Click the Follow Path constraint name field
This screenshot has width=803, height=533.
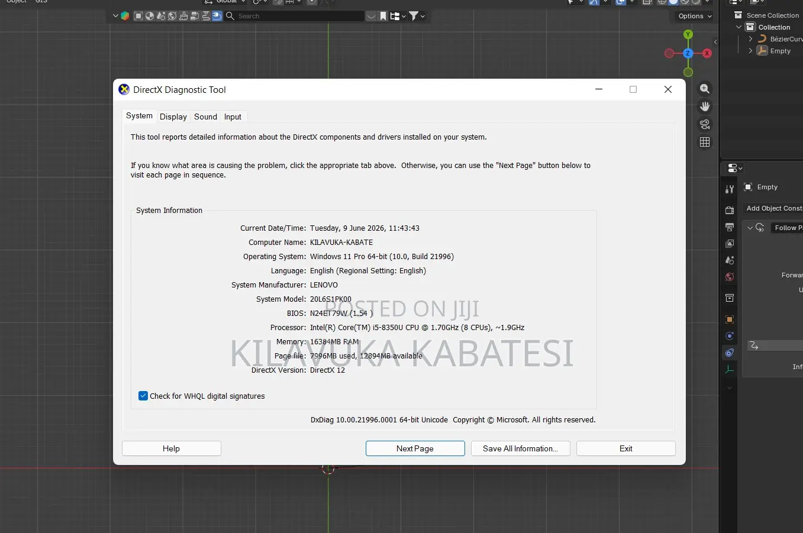pyautogui.click(x=787, y=228)
